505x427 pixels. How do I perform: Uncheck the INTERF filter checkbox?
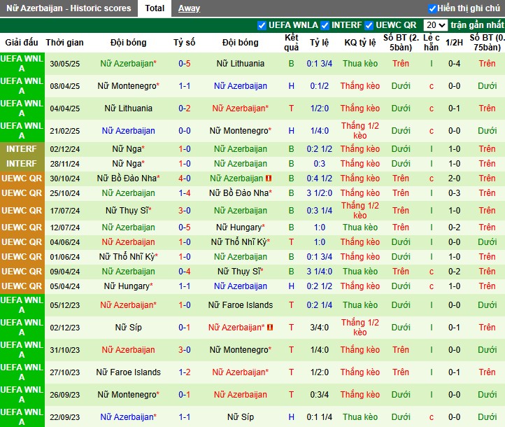pyautogui.click(x=325, y=25)
